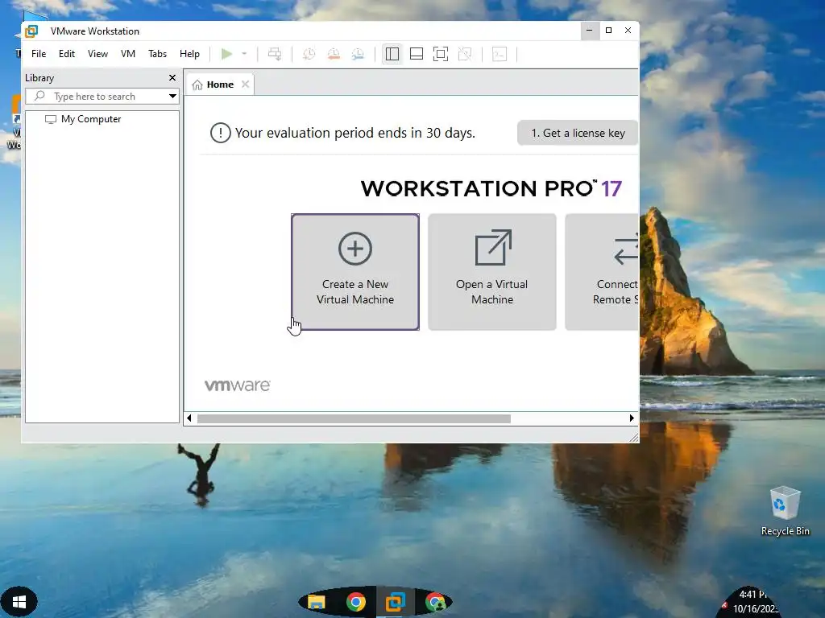825x618 pixels.
Task: Open the Edit menu
Action: coord(67,54)
